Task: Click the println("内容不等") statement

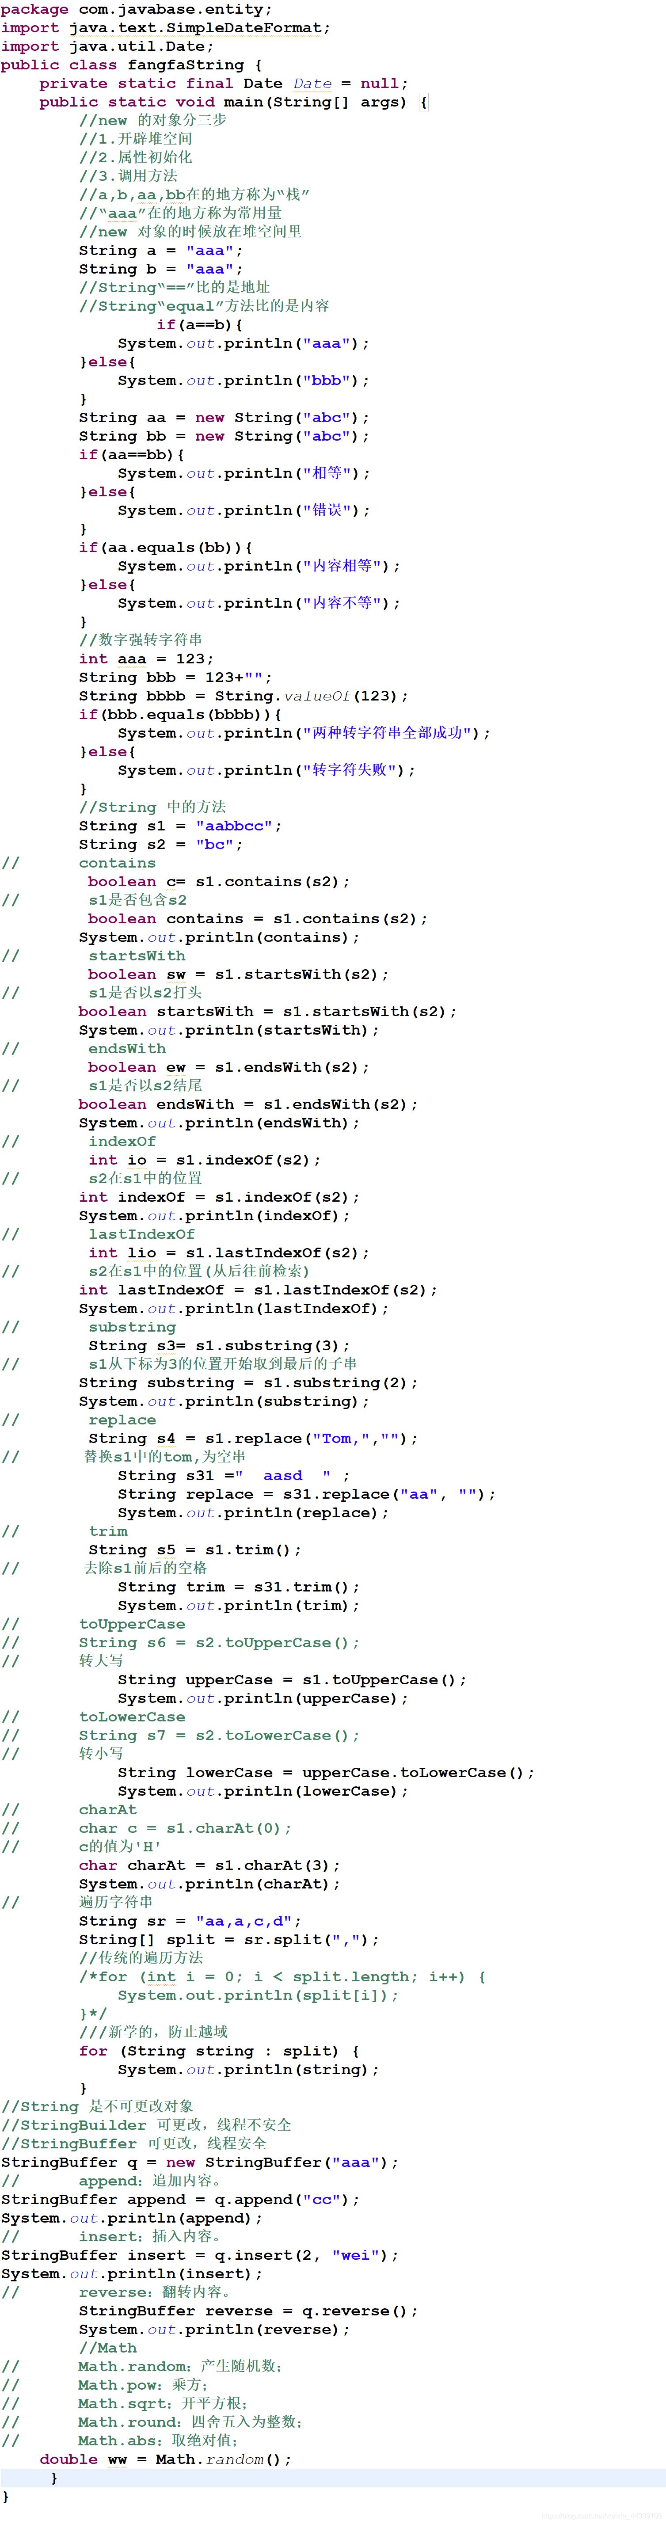Action: point(259,604)
